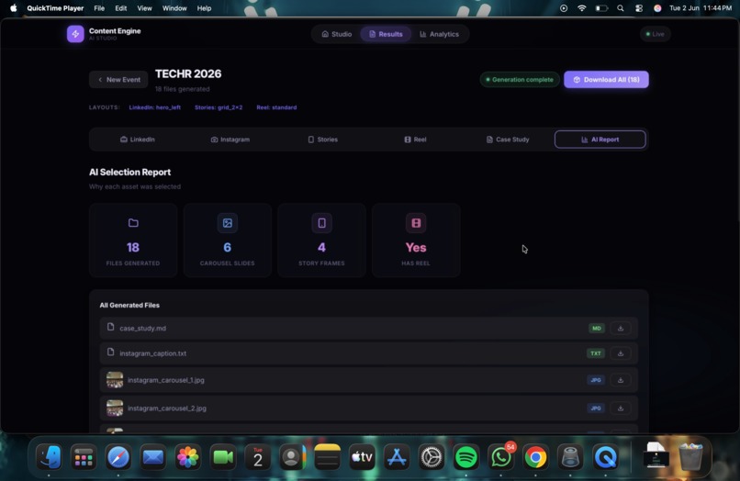Go back with New Event button
This screenshot has height=481, width=740.
point(118,80)
